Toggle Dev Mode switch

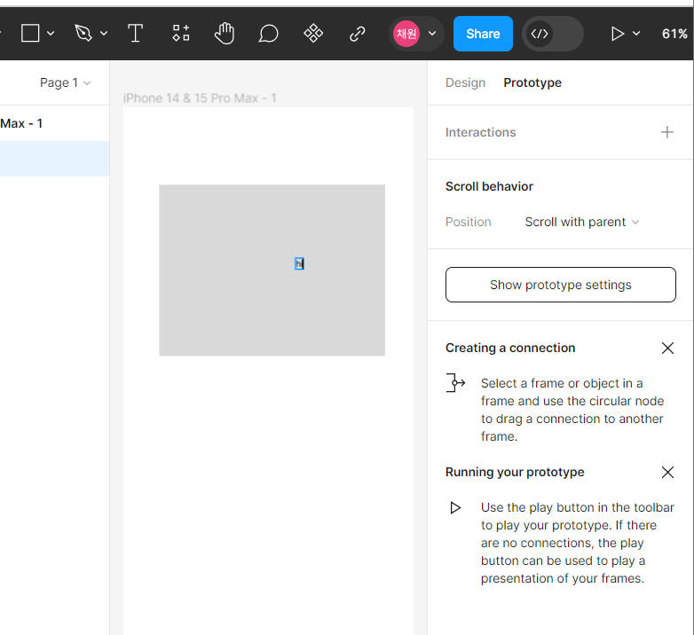pos(552,34)
